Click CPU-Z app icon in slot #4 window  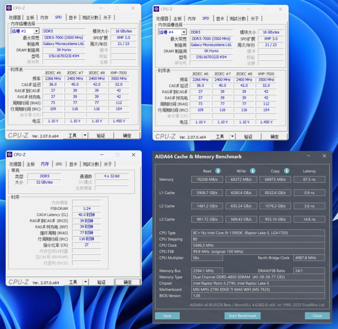click(x=156, y=9)
